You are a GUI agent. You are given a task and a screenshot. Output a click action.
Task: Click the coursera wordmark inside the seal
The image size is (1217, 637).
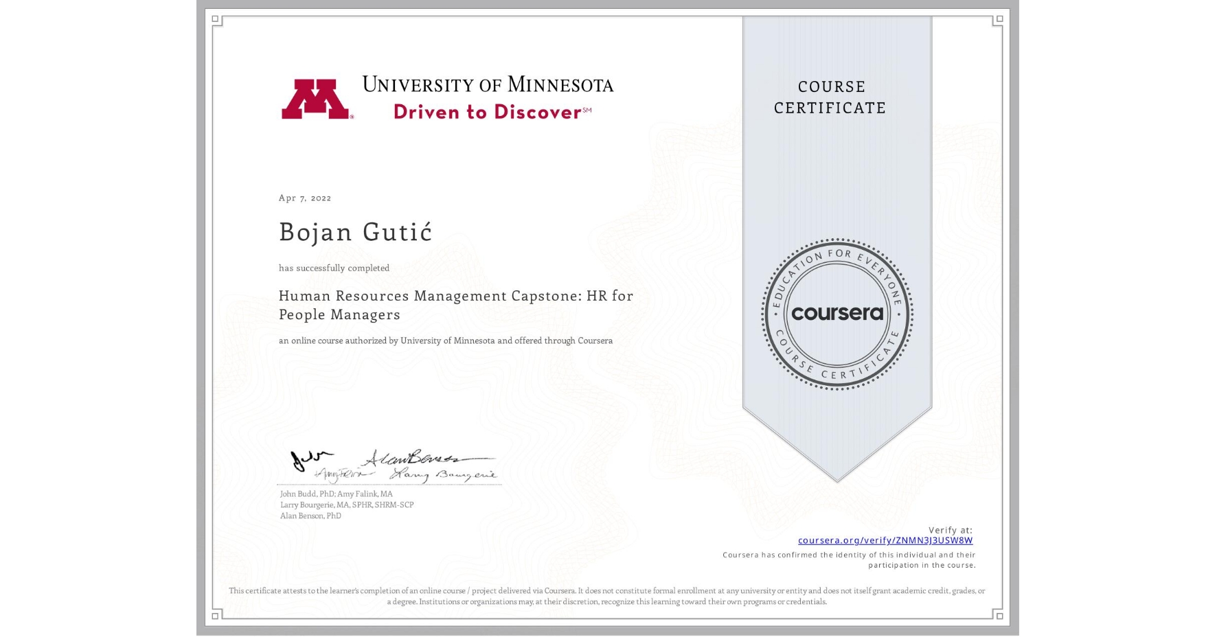coord(837,314)
